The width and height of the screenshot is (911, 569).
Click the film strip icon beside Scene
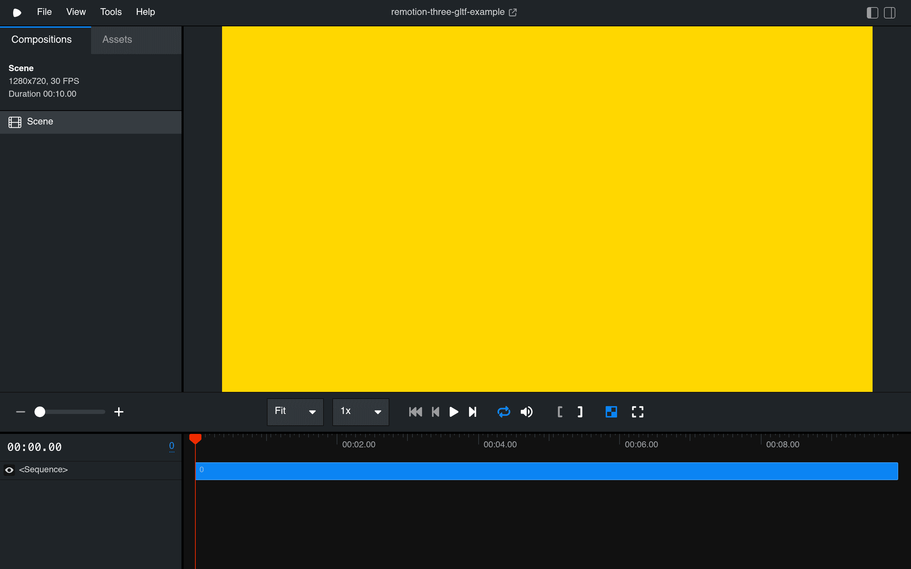point(15,122)
